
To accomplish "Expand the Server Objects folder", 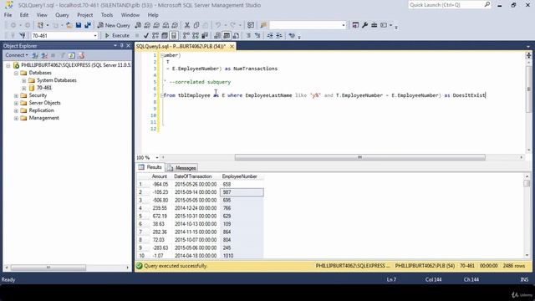I will (x=16, y=103).
